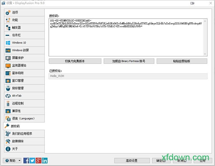Open the 窗体吸附 snapping icon
The height and width of the screenshot is (166, 215).
8,73
